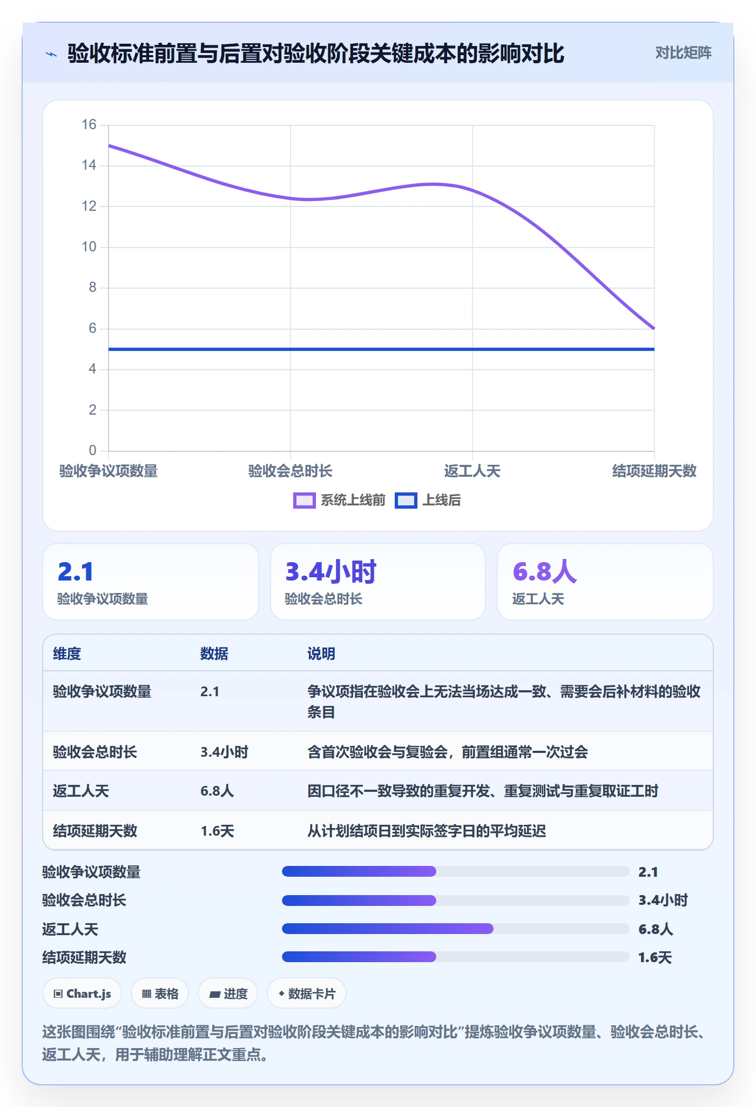
Task: Click the description 含首次验收会与复验会
Action: click(x=448, y=752)
